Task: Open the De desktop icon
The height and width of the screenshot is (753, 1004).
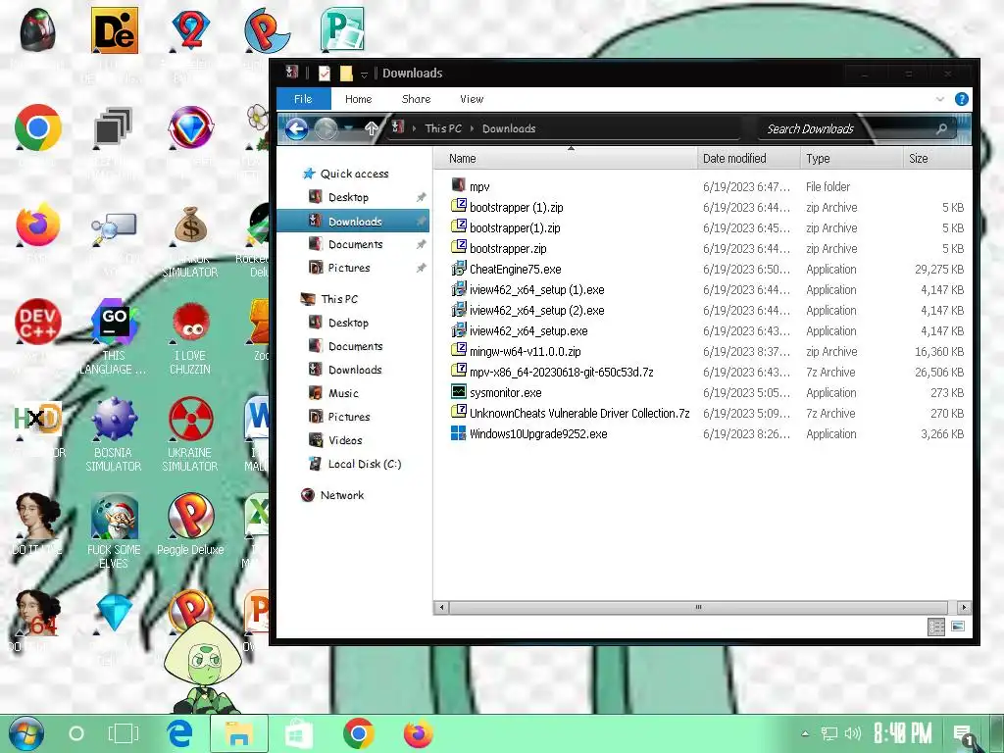Action: pyautogui.click(x=114, y=30)
